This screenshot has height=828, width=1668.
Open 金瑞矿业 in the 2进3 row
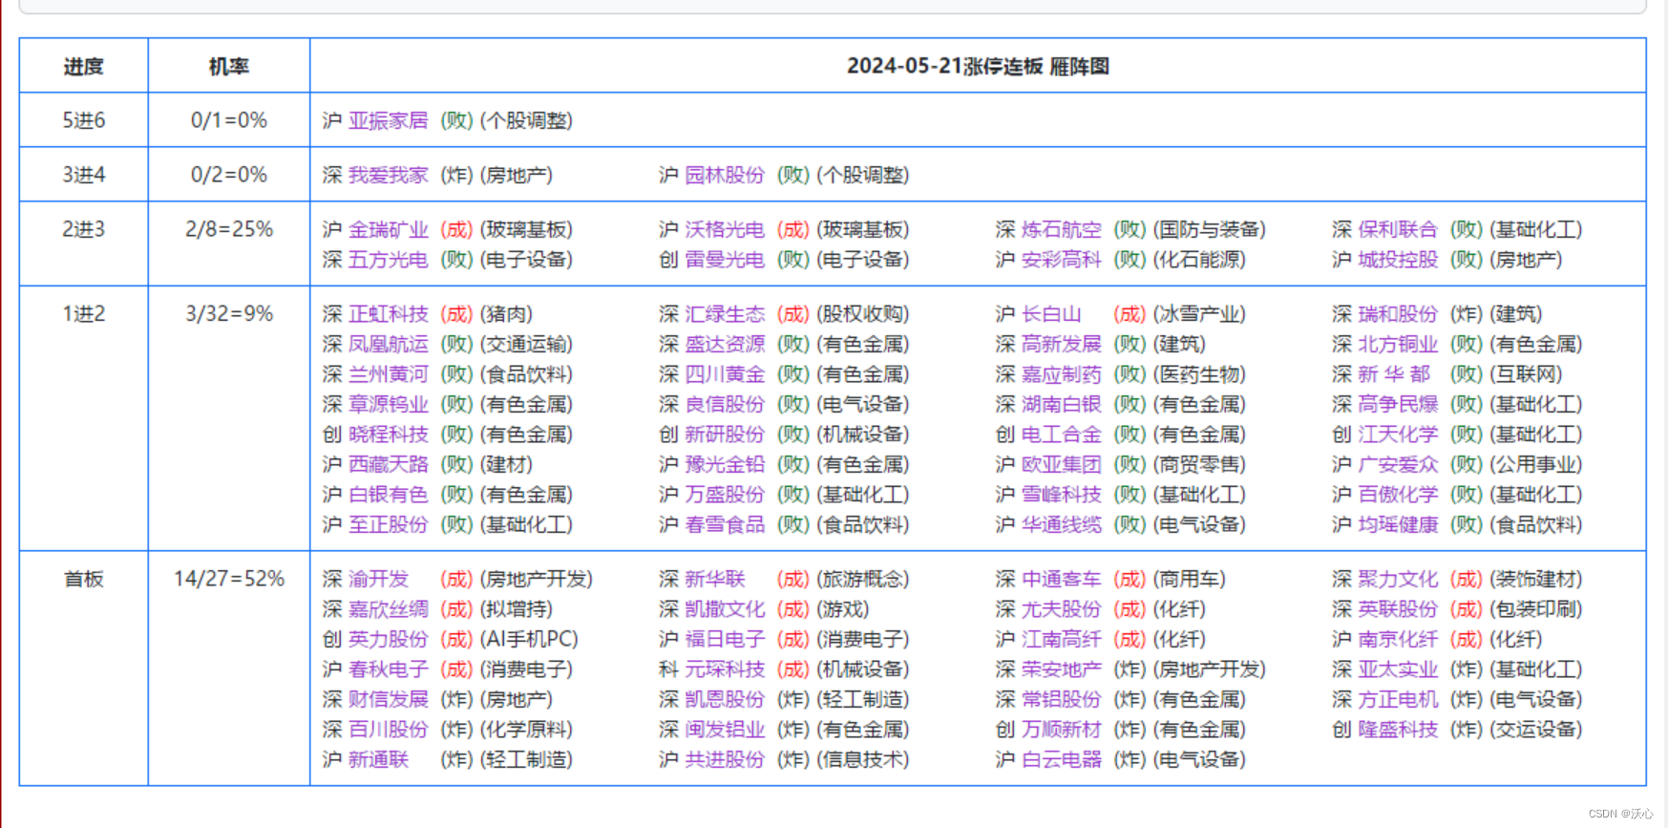pyautogui.click(x=389, y=229)
